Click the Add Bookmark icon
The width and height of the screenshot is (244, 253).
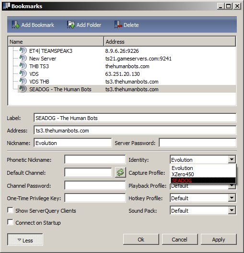tap(15, 25)
